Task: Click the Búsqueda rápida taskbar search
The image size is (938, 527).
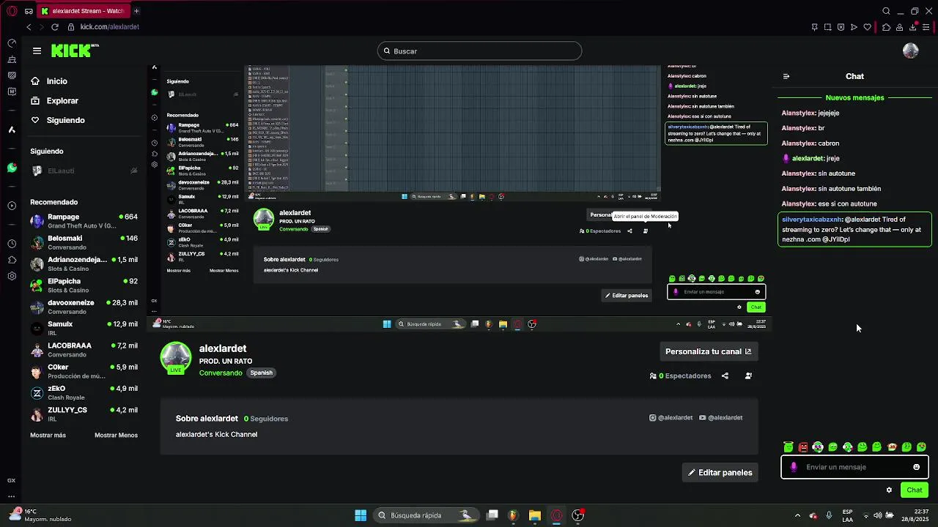Action: 426,515
